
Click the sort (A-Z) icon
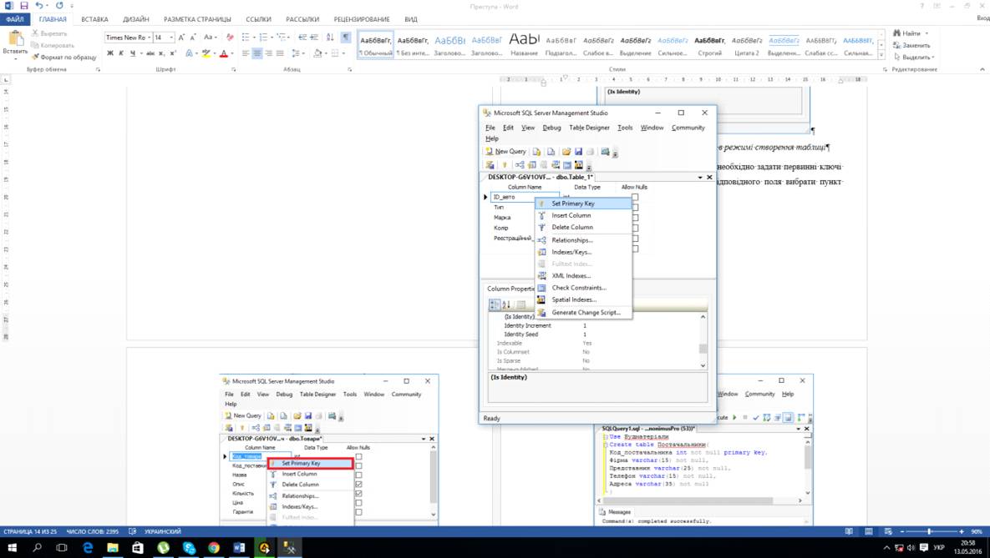(x=330, y=38)
